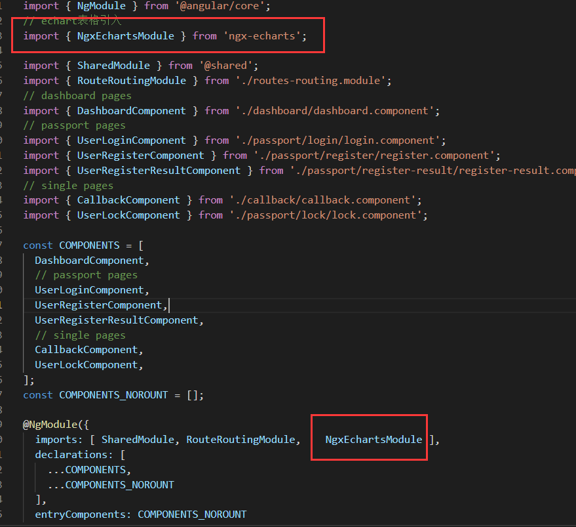Select the 'ngx-echarts' module path string
Viewport: 576px width, 527px height.
[x=261, y=36]
